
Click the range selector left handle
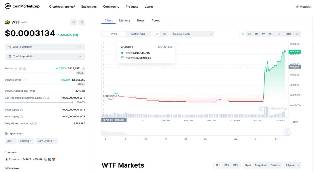pyautogui.click(x=285, y=132)
